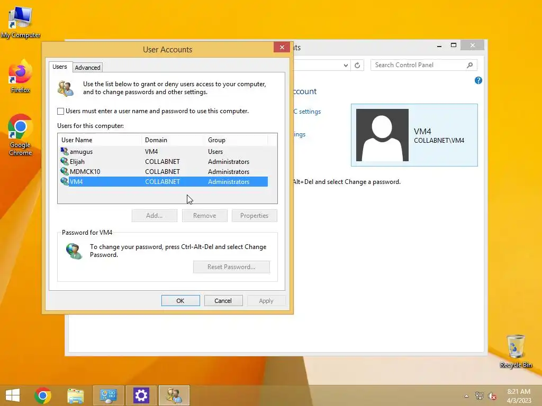This screenshot has height=406, width=542.
Task: Click the MDMCK10 user icon
Action: (x=64, y=171)
